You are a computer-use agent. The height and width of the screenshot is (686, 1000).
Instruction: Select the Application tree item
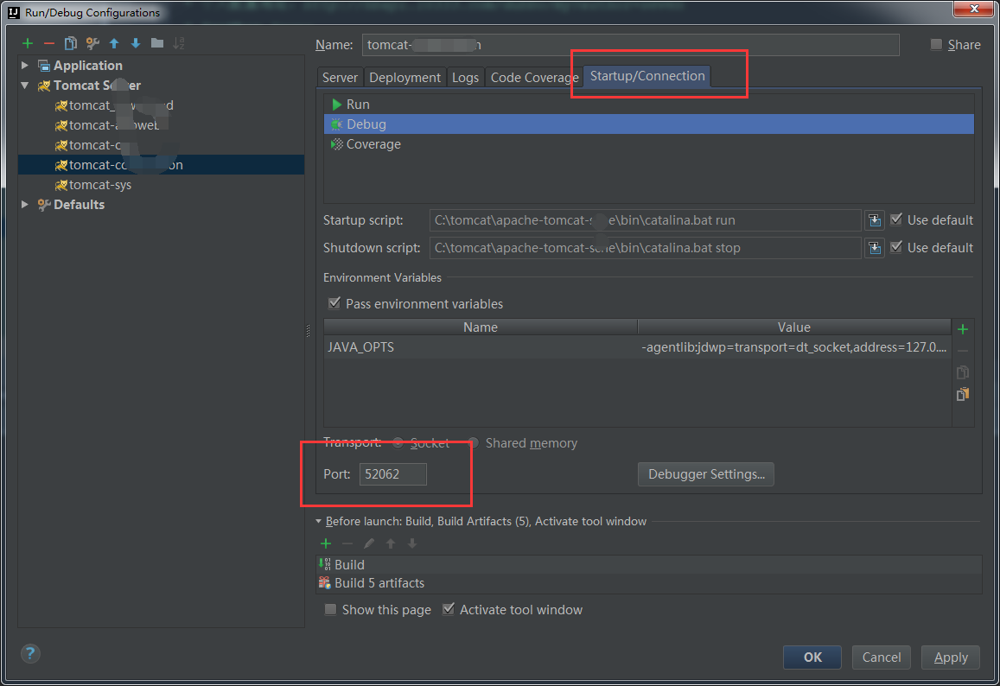87,65
